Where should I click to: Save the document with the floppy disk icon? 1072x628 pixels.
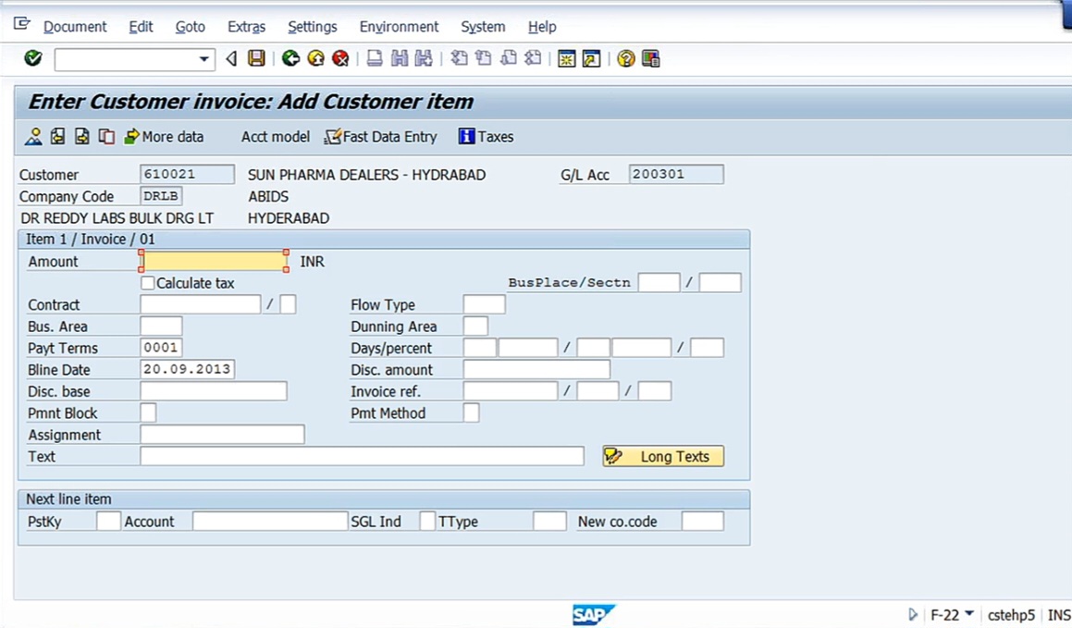click(x=256, y=59)
